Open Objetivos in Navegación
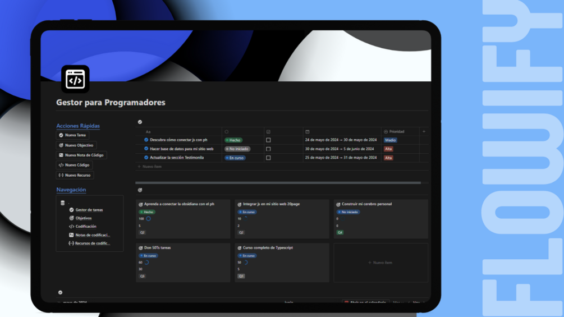The width and height of the screenshot is (564, 317). click(x=84, y=218)
